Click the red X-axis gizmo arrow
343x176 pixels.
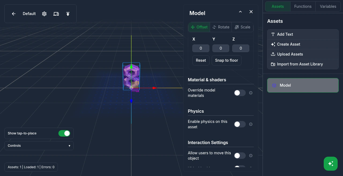pyautogui.click(x=155, y=88)
